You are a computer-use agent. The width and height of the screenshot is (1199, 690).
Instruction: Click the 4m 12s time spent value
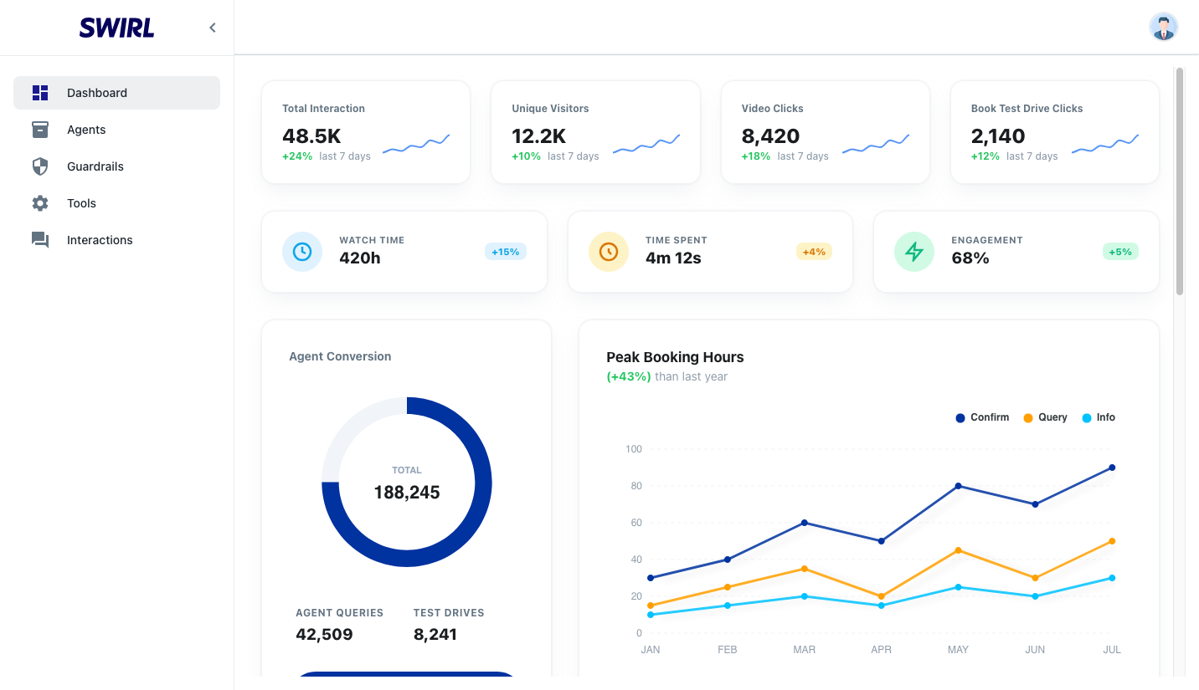(x=673, y=258)
